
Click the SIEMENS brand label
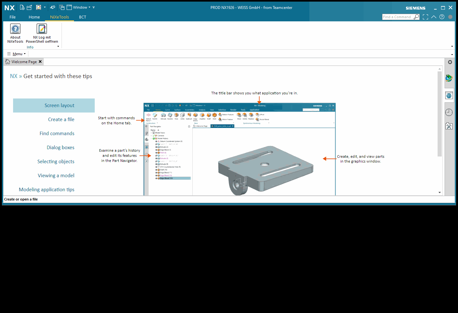(415, 8)
